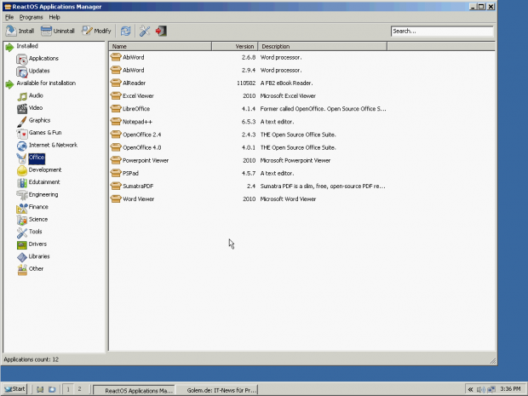Screen dimensions: 528x396
Task: Select the Graphics category icon
Action: (22, 121)
